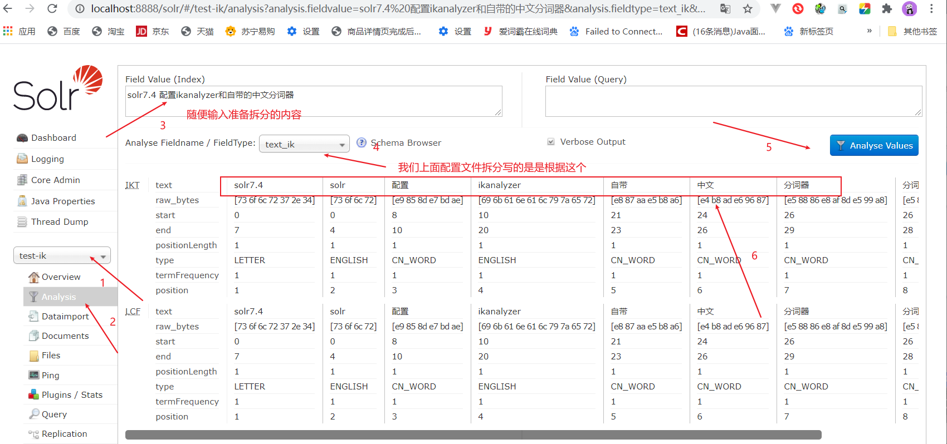Click the IKT tokenizer abbreviation label
The image size is (947, 444).
click(x=133, y=185)
